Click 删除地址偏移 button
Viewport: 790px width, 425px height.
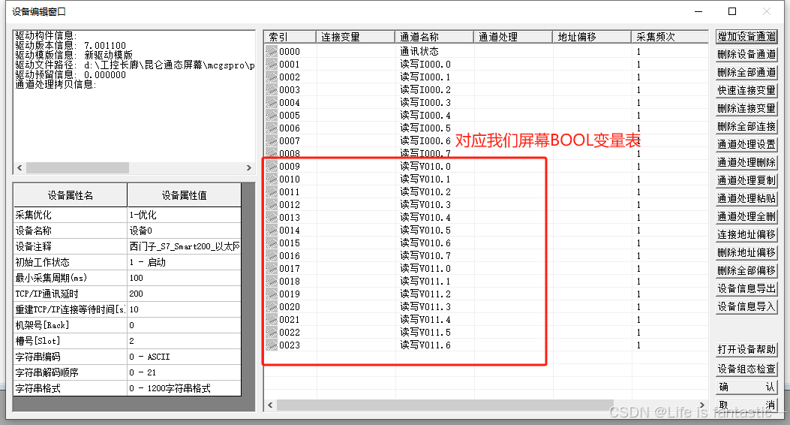(x=746, y=252)
